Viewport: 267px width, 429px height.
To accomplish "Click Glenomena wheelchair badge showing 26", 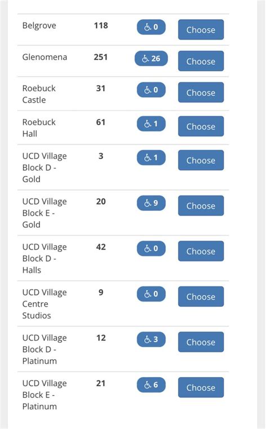I will [151, 59].
